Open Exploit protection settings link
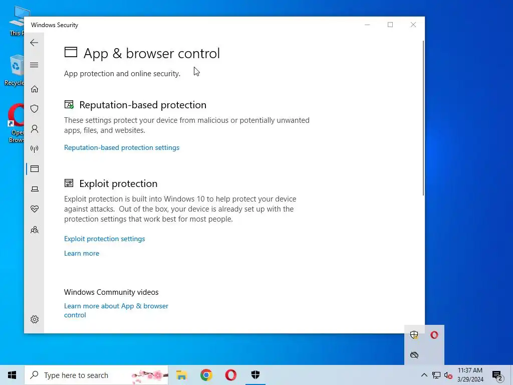Screen dimensions: 513x385 (x=104, y=239)
